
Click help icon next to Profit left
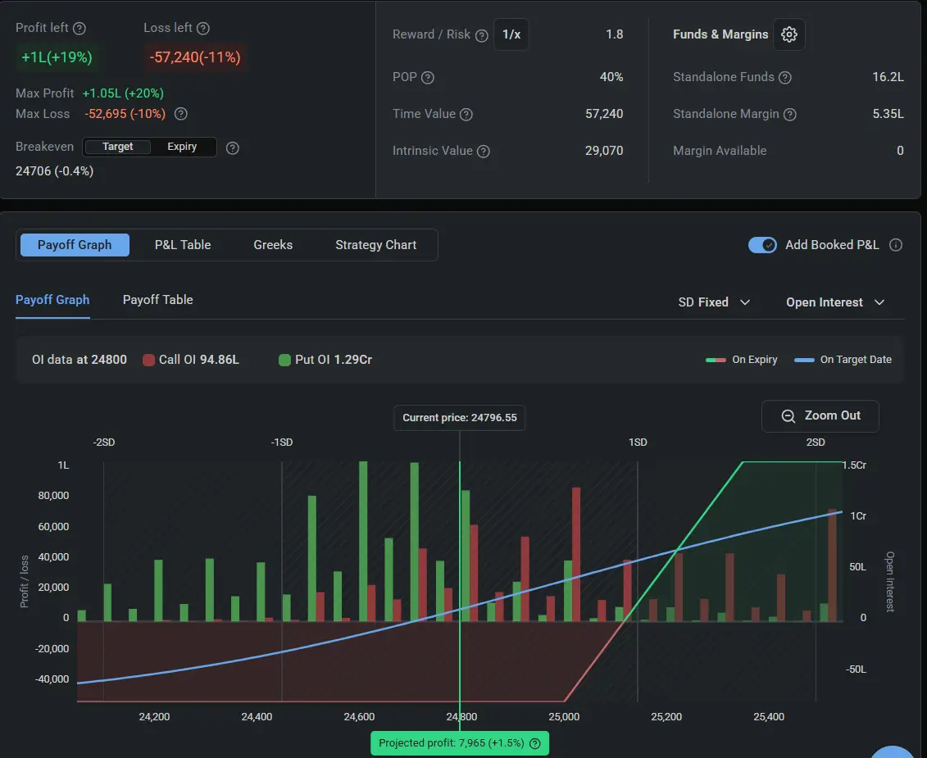80,29
